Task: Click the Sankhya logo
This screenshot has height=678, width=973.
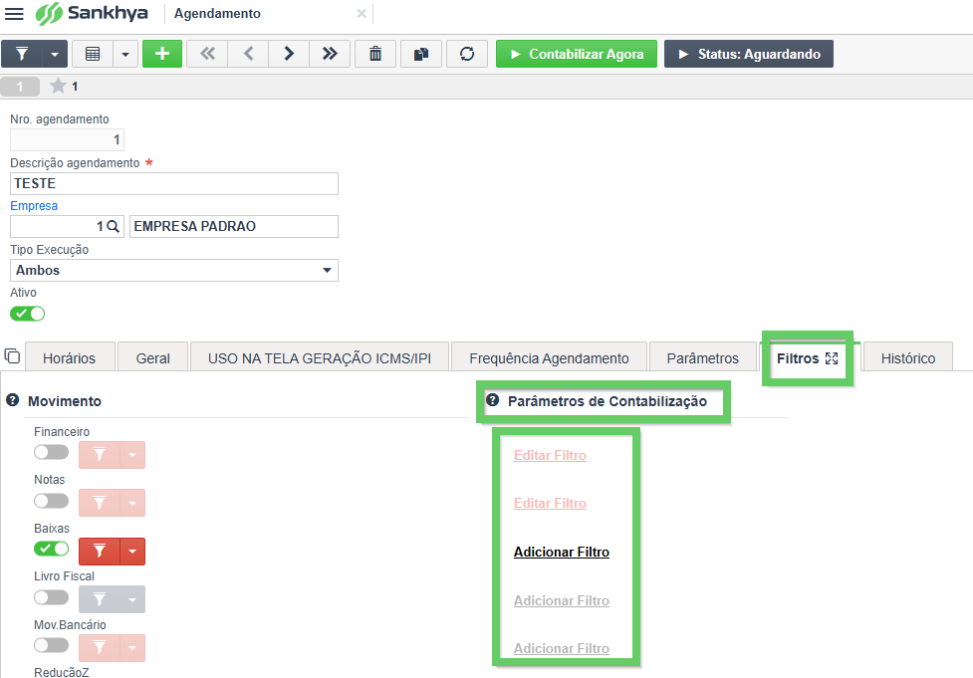Action: 92,14
